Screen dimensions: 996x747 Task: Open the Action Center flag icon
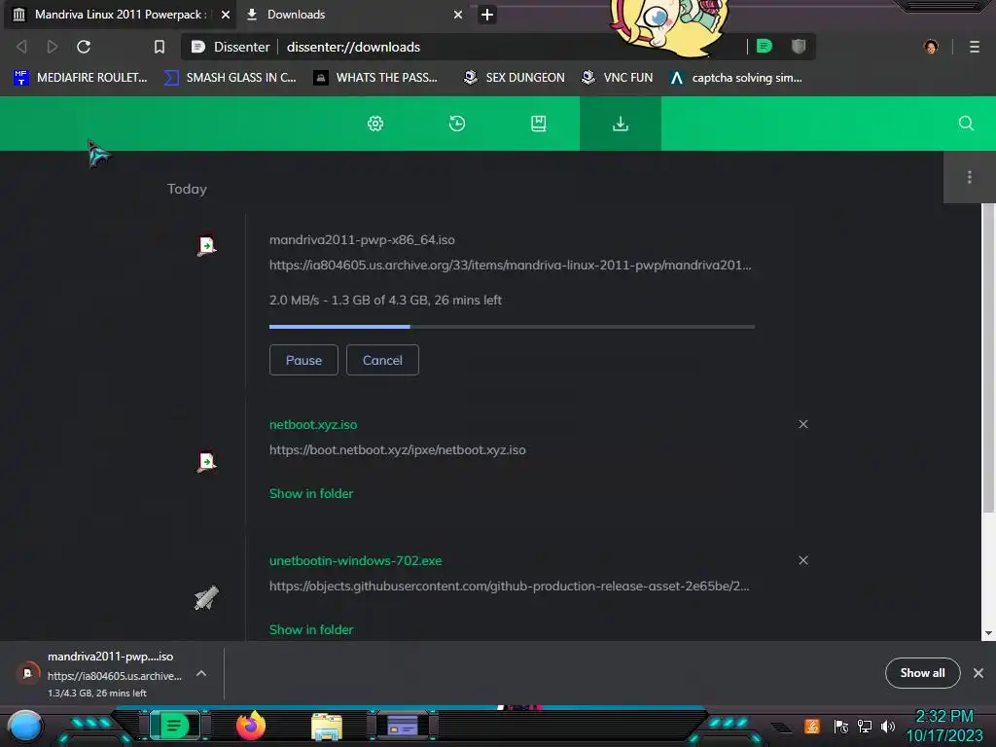840,726
